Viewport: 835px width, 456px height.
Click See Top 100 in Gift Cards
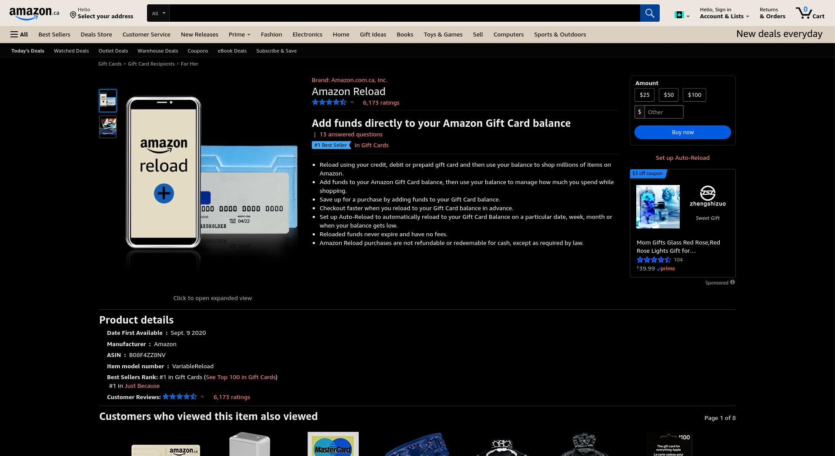pyautogui.click(x=240, y=377)
